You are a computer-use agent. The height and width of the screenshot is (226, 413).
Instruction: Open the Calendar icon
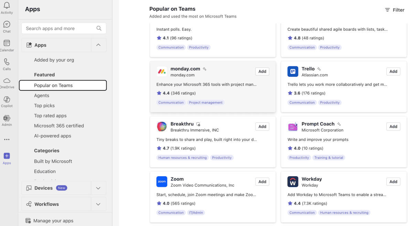(7, 43)
